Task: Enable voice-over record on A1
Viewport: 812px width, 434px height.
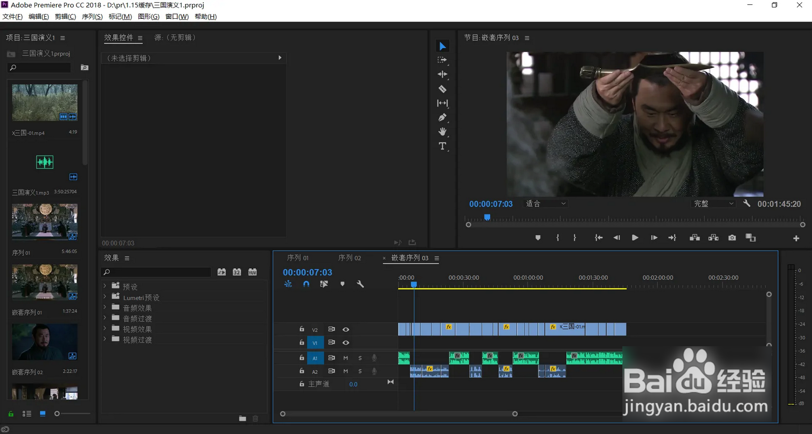Action: [x=374, y=358]
